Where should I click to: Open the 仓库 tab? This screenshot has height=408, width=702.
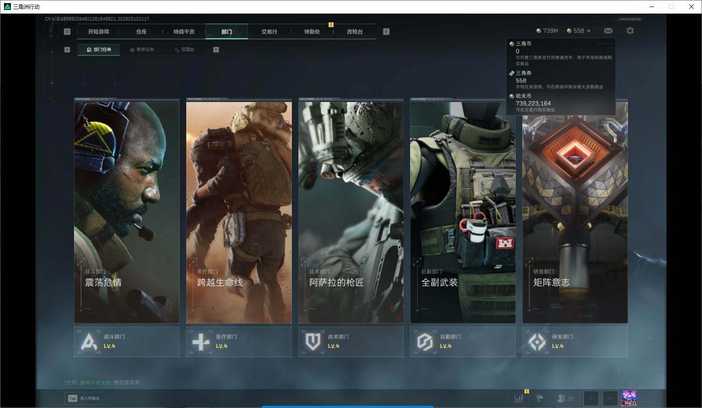(141, 32)
